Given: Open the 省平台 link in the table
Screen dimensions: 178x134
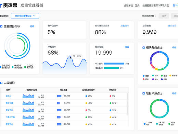Looking at the screenshot, I should click(x=9, y=96).
